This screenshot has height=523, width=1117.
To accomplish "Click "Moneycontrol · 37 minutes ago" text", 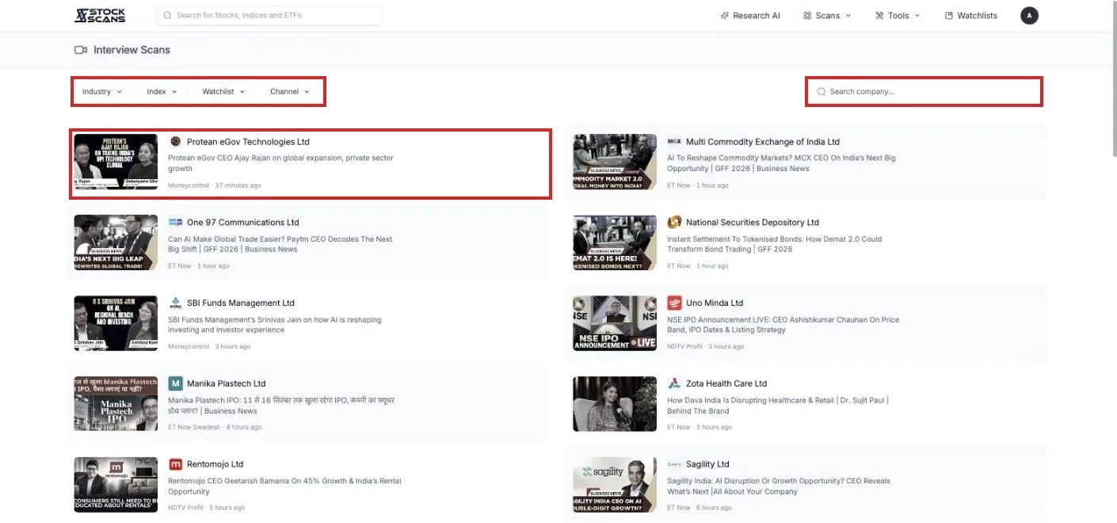I will (215, 185).
